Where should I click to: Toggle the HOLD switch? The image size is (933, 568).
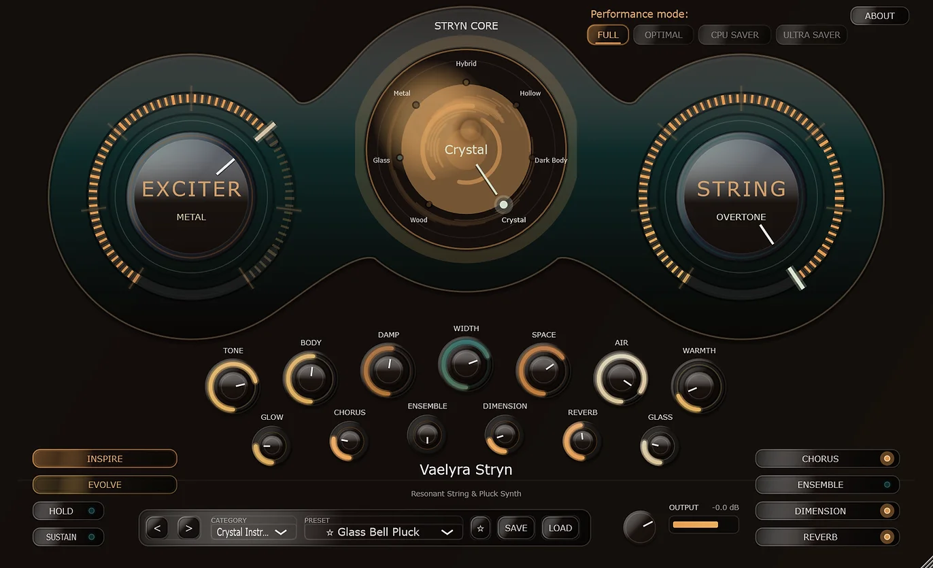(68, 511)
